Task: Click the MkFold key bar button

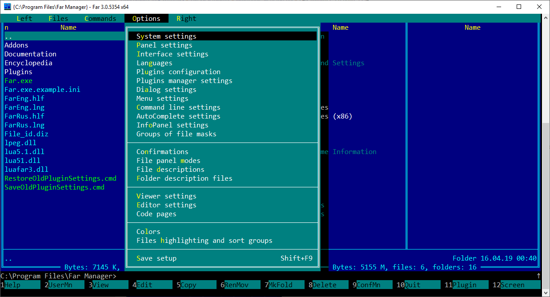Action: pyautogui.click(x=285, y=285)
